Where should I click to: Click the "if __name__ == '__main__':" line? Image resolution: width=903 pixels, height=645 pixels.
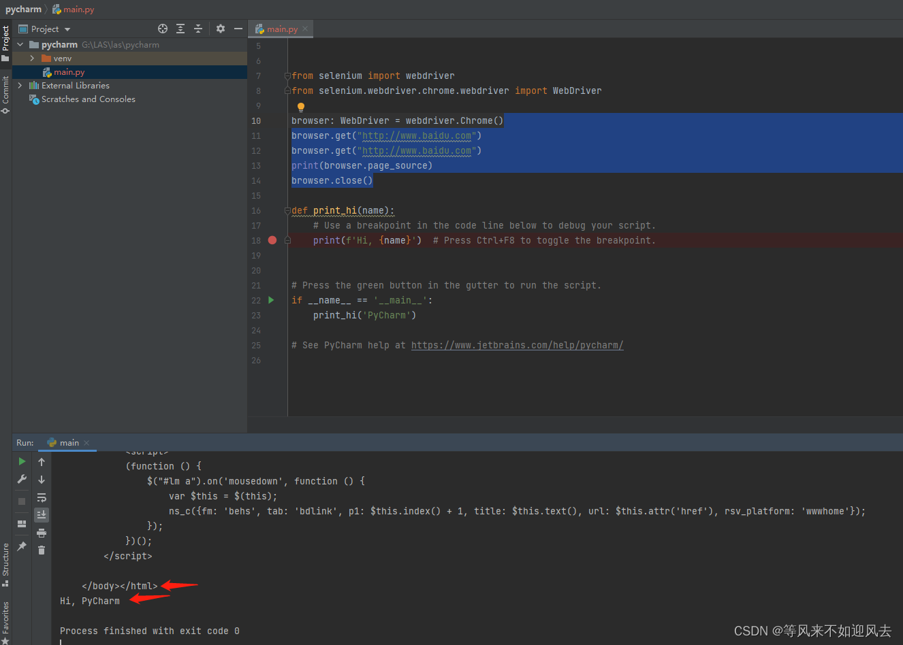[362, 300]
